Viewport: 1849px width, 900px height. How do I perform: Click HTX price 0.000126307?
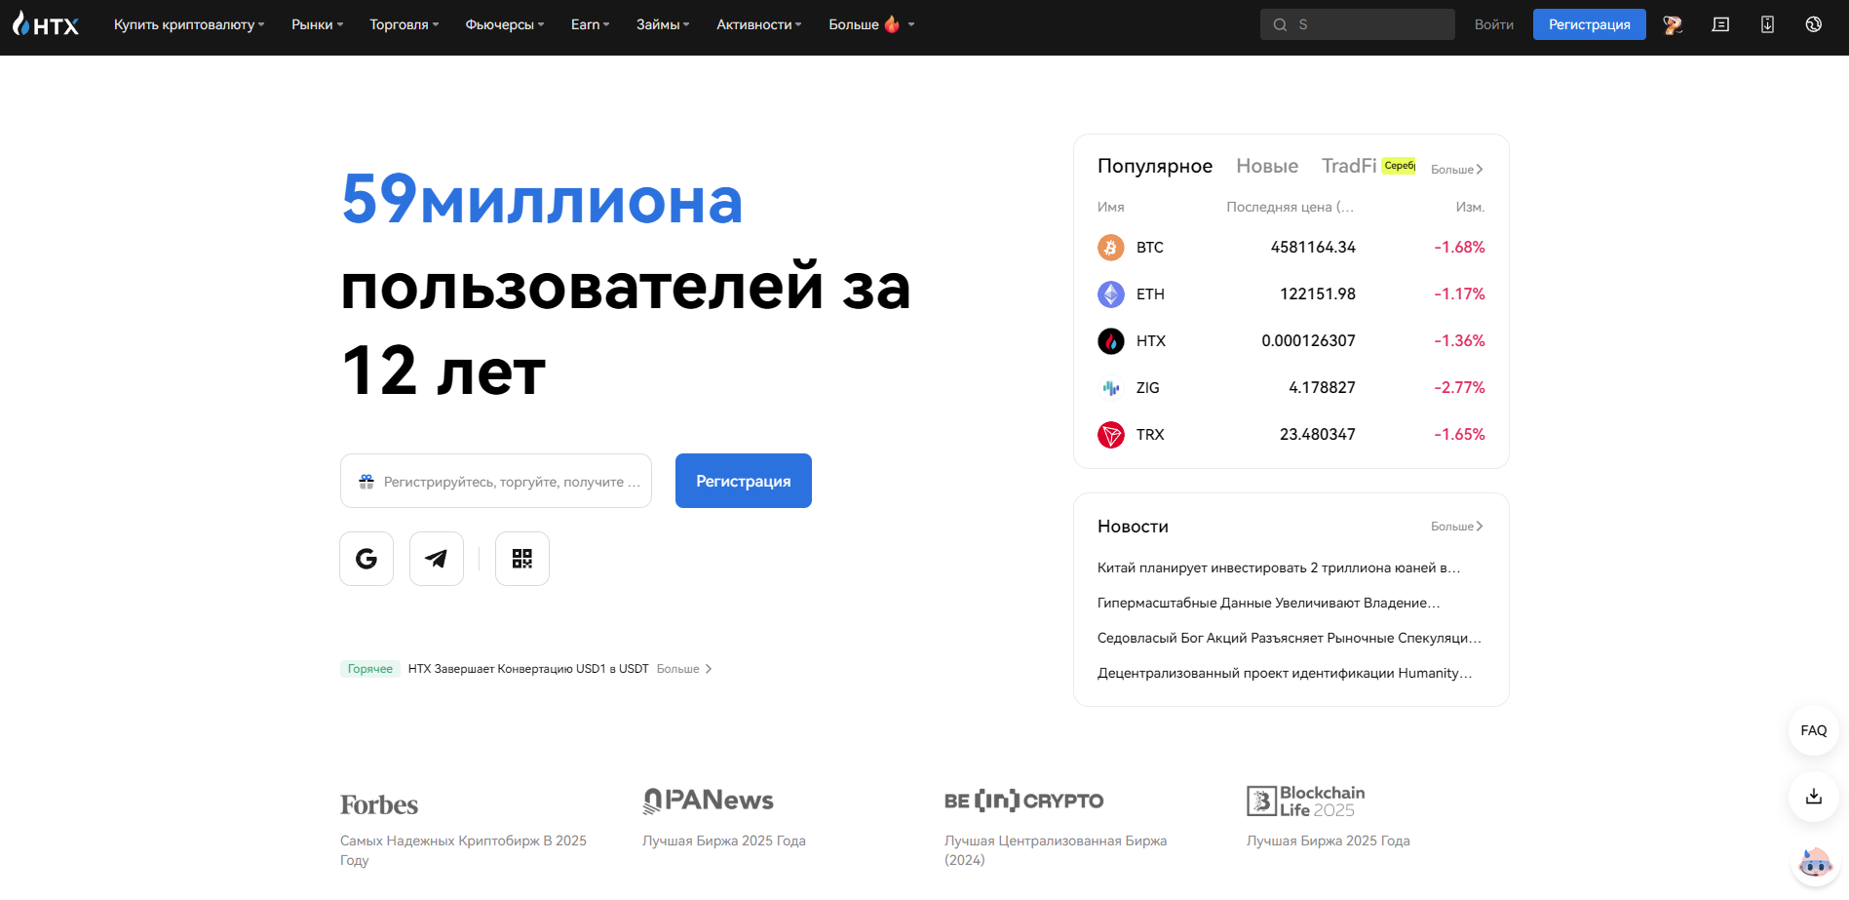point(1308,341)
